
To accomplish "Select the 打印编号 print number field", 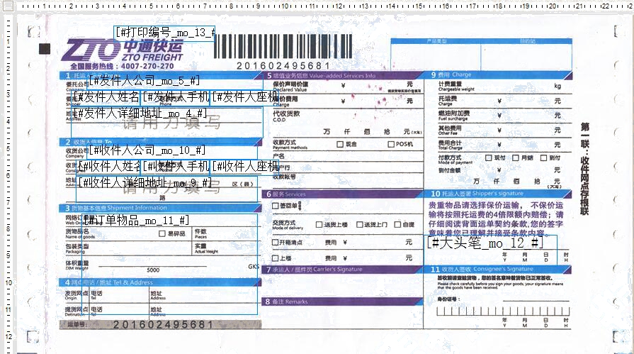I will 164,33.
